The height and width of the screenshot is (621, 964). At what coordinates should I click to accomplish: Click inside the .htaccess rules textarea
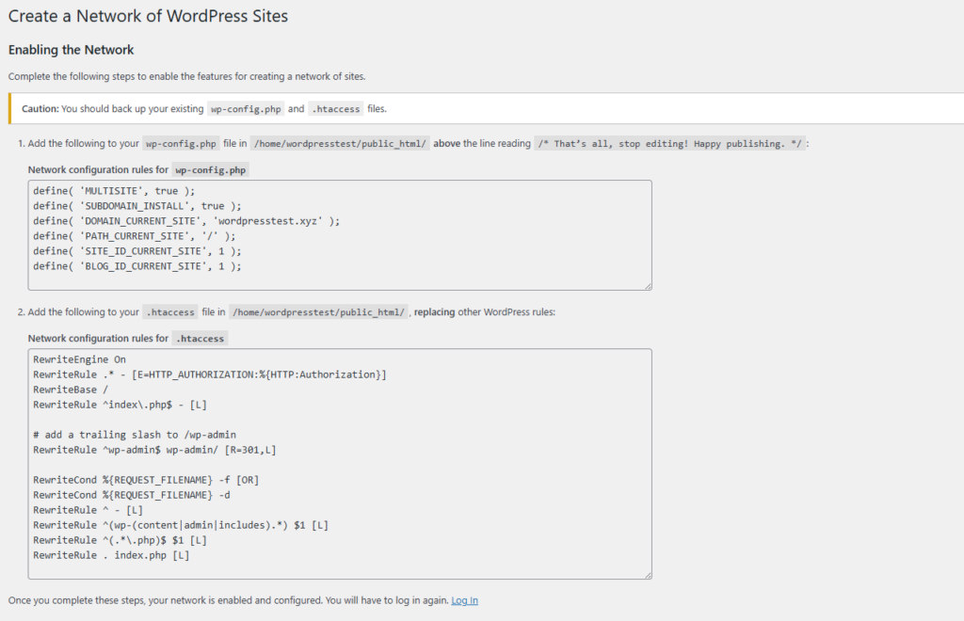[339, 464]
